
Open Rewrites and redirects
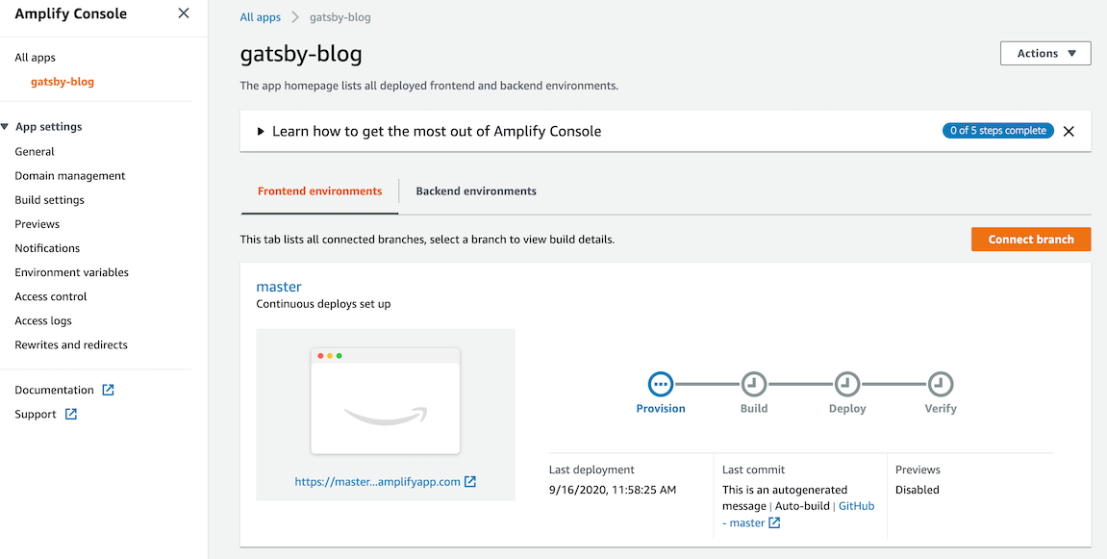[x=71, y=344]
